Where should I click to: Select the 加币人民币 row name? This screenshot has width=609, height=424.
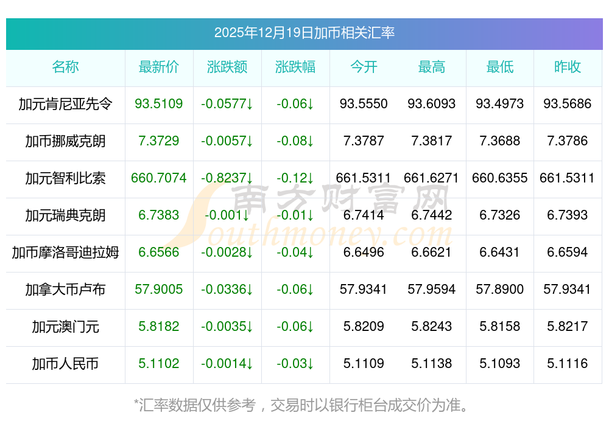pyautogui.click(x=65, y=364)
